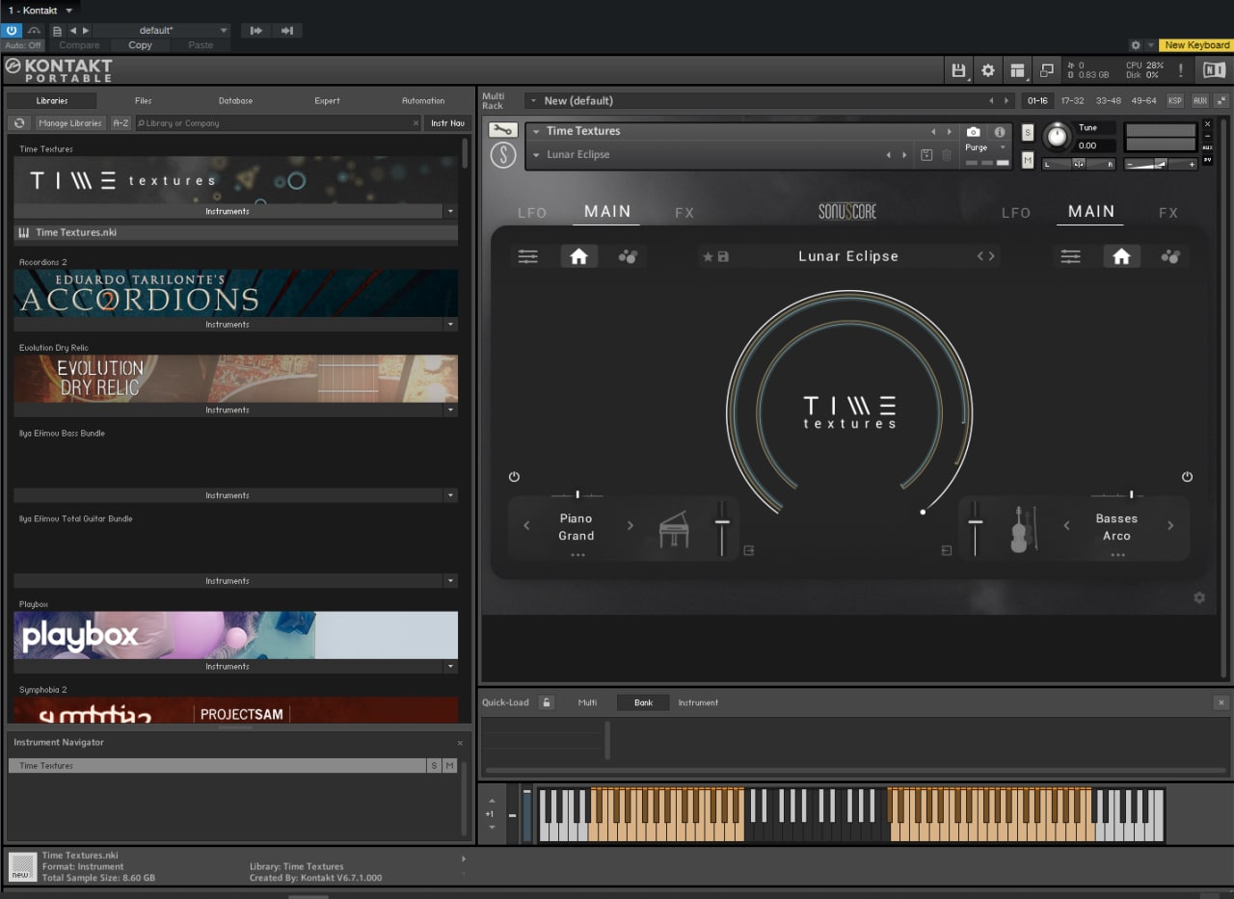The width and height of the screenshot is (1234, 899).
Task: Click the warning exclamation mark icon
Action: 1181,70
